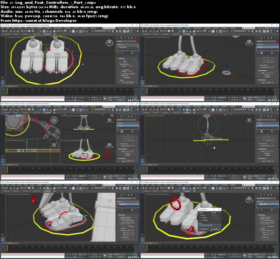Open Motion panel tab in 00:05:22 frame
The width and height of the screenshot is (280, 259).
point(268,117)
